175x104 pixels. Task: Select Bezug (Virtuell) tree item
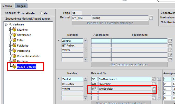(x=26, y=67)
